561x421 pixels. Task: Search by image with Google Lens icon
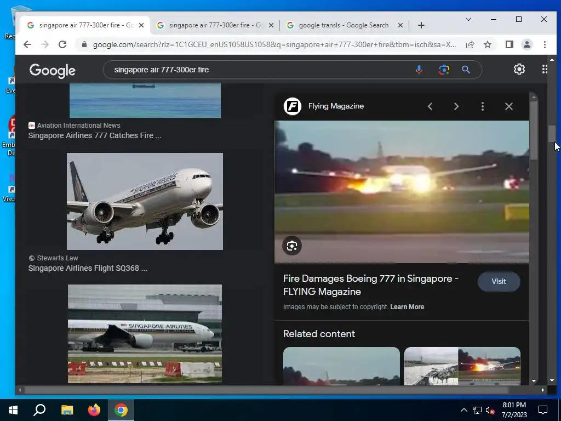pyautogui.click(x=444, y=70)
